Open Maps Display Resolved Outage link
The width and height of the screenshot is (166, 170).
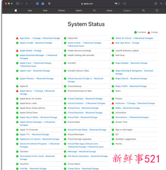(x=131, y=63)
